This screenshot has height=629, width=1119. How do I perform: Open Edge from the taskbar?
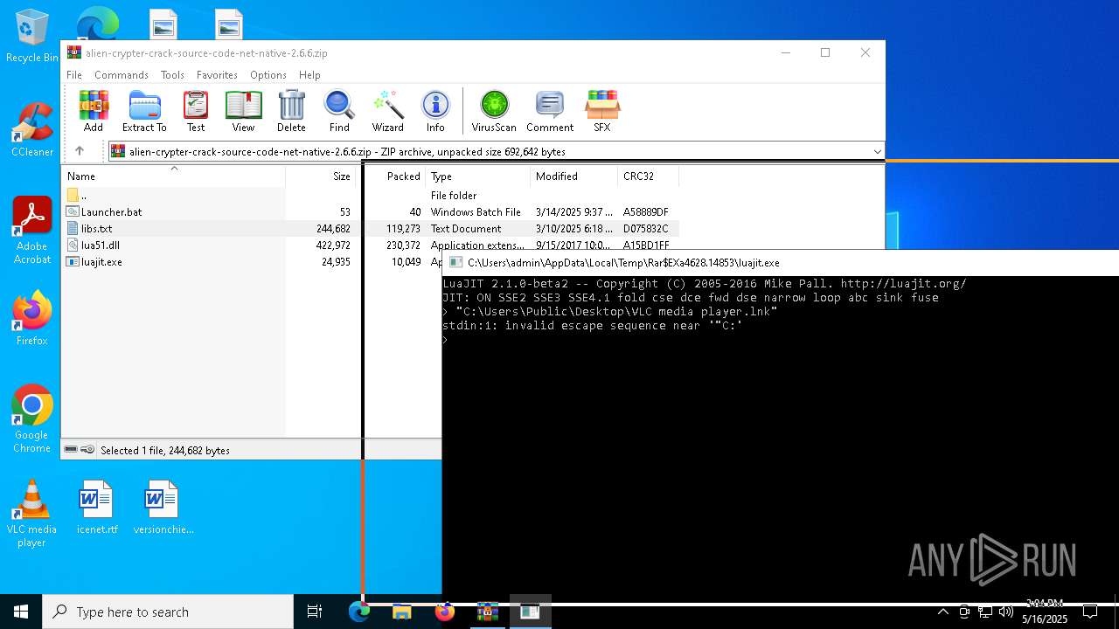(x=359, y=612)
